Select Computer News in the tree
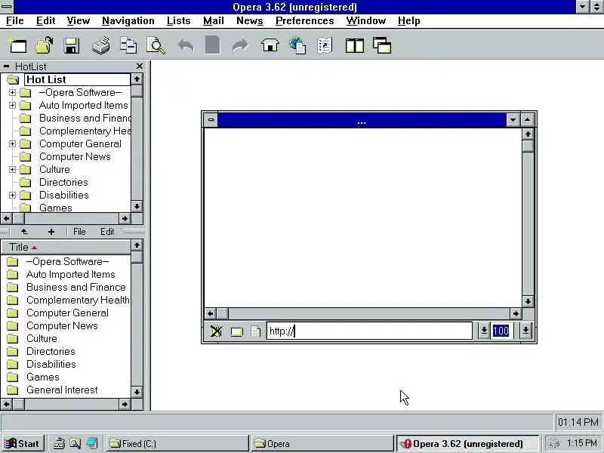This screenshot has height=453, width=604. [75, 157]
